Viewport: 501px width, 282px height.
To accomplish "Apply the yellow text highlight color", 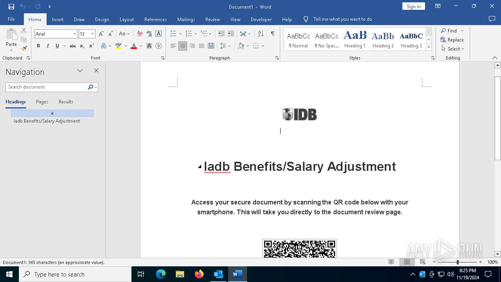I will point(119,46).
